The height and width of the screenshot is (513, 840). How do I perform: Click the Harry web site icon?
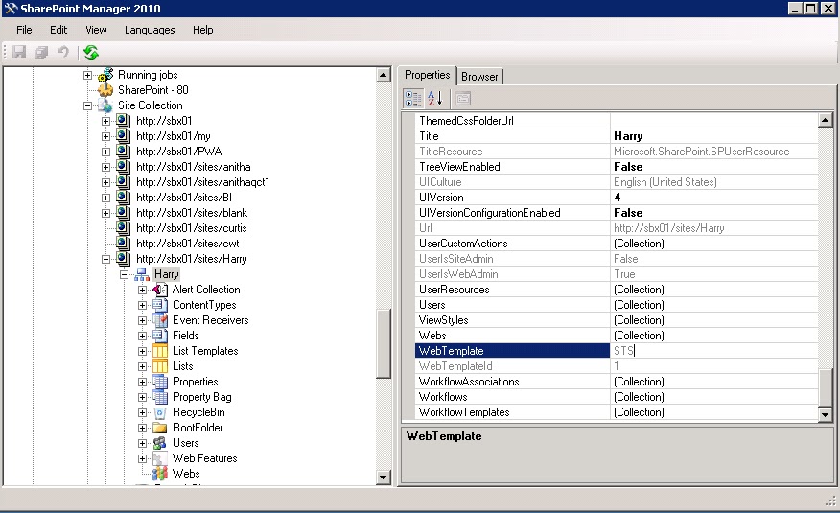[142, 274]
